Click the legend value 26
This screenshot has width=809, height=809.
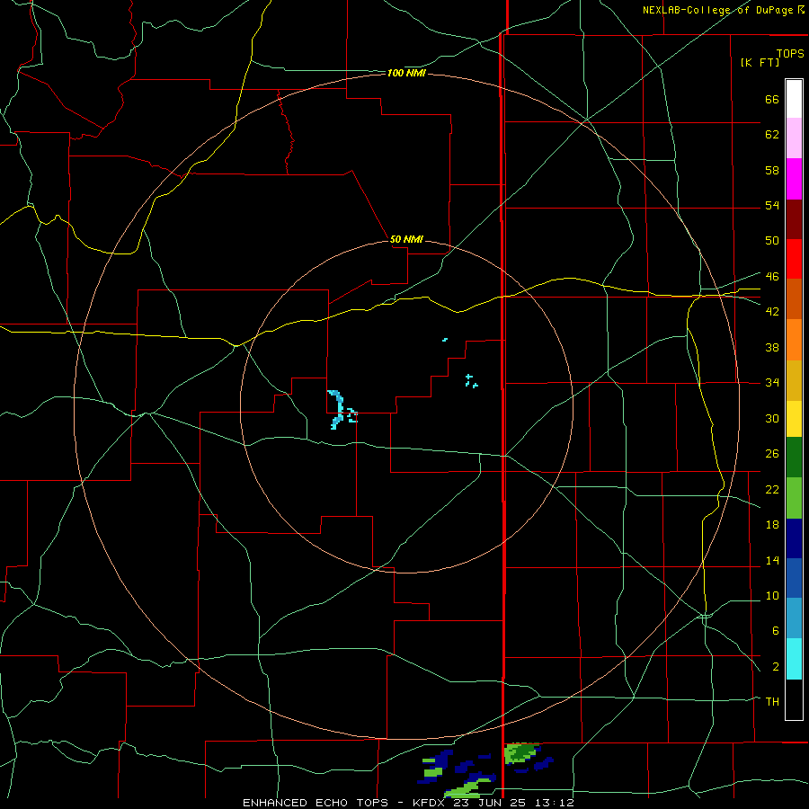pyautogui.click(x=772, y=454)
